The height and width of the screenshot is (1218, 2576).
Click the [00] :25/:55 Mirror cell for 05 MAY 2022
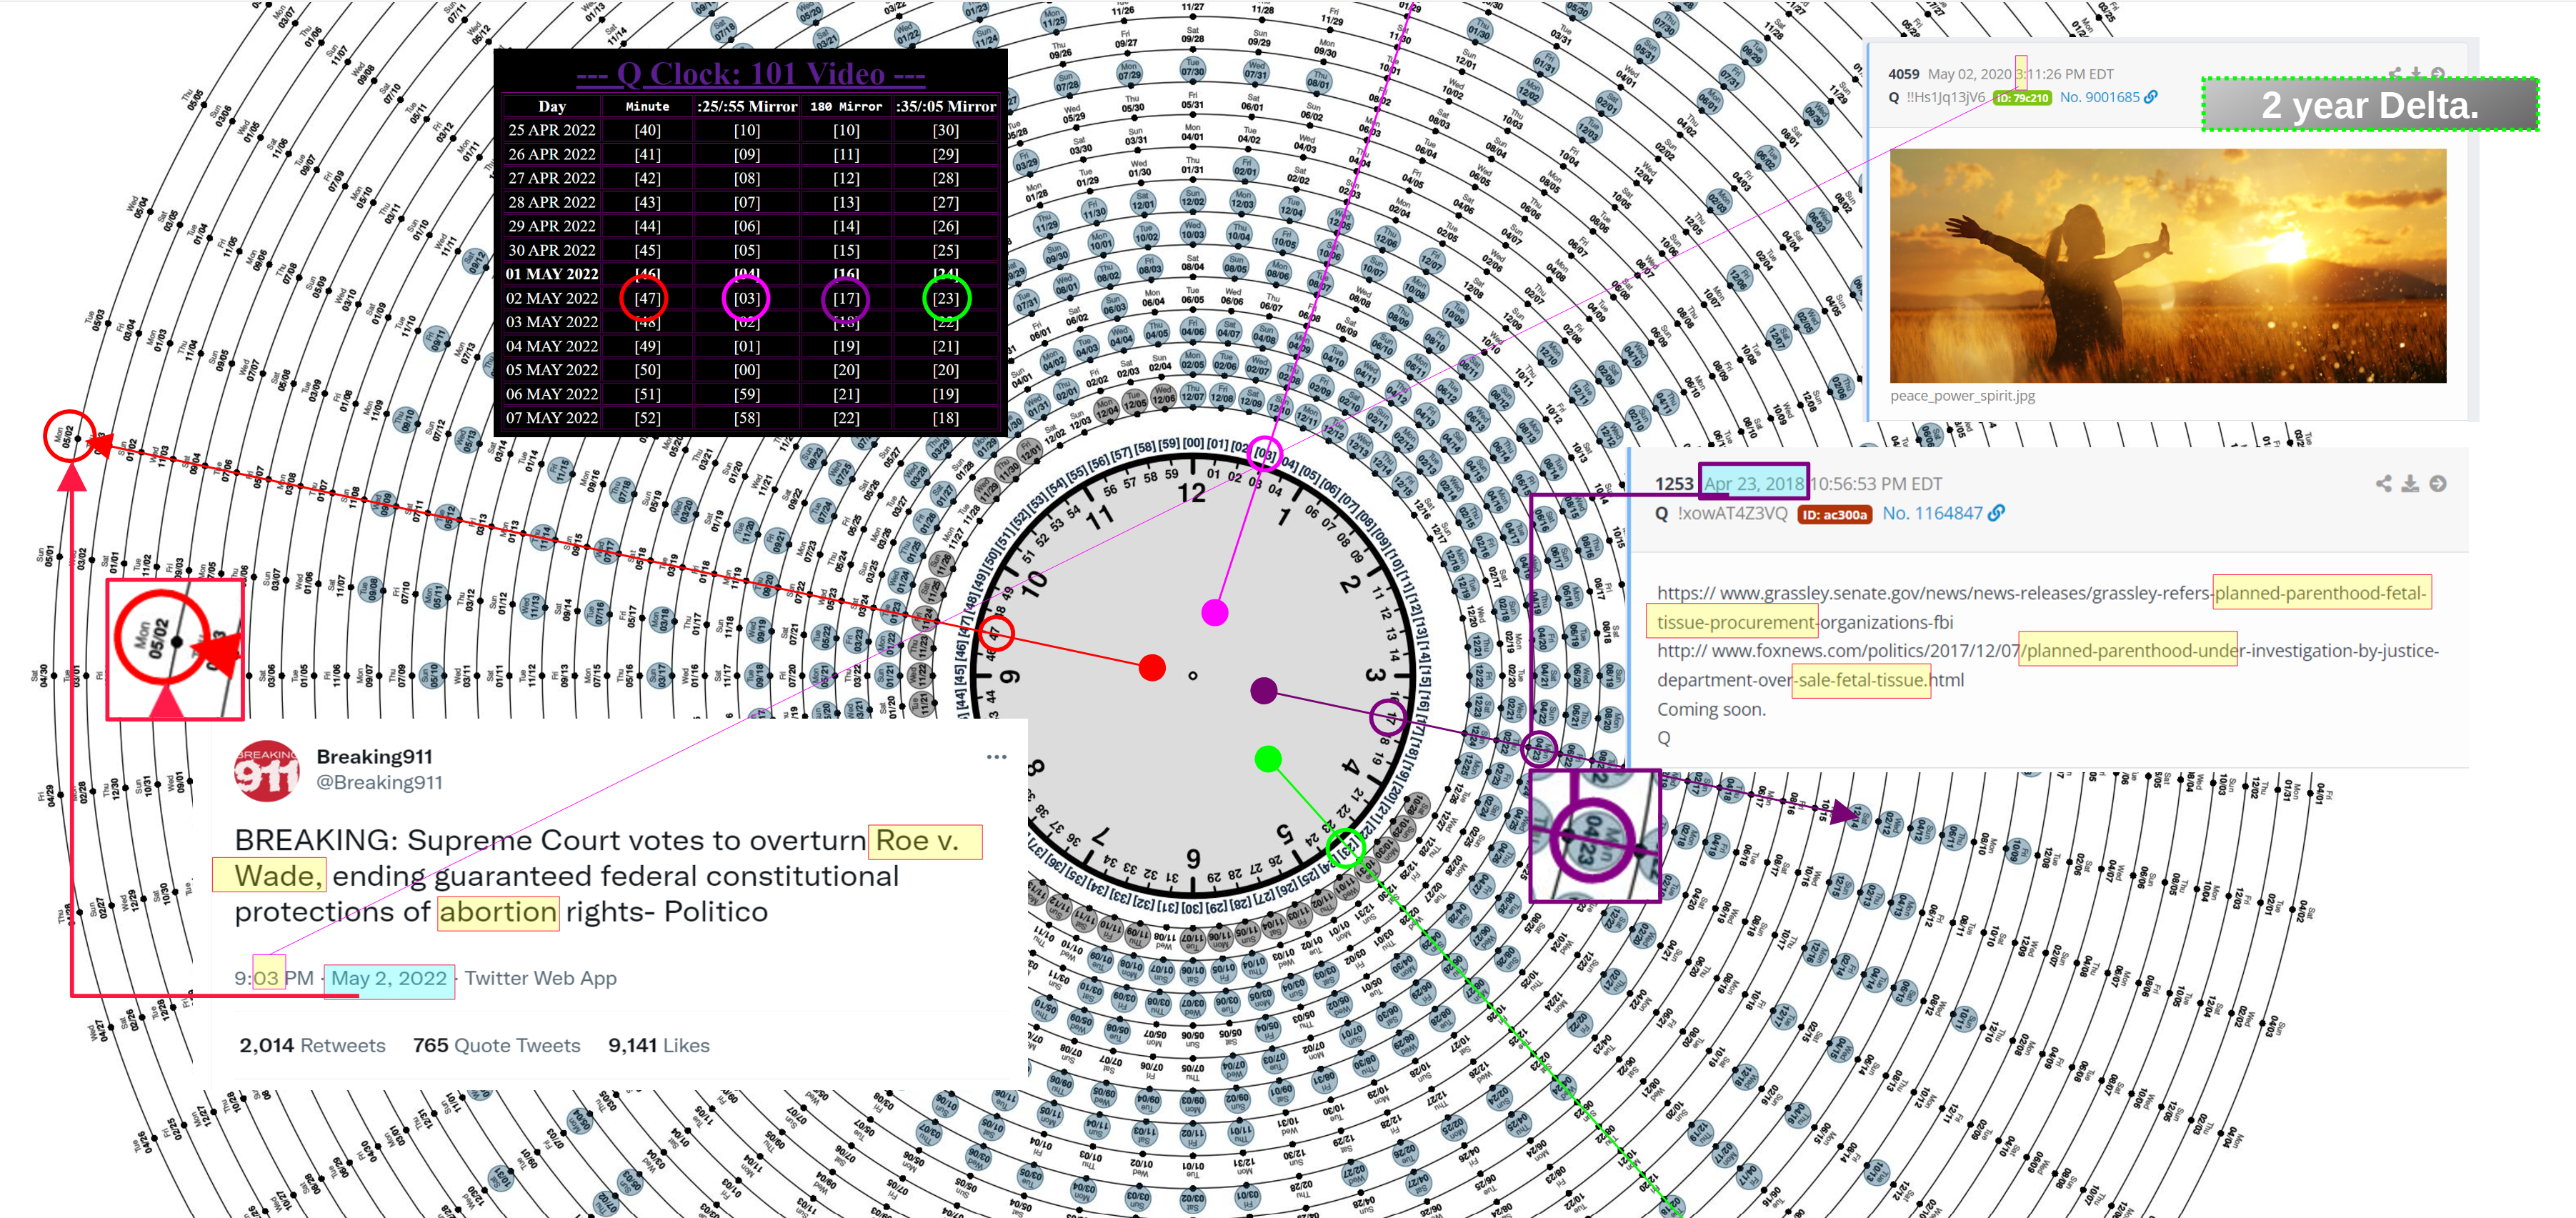pyautogui.click(x=746, y=370)
